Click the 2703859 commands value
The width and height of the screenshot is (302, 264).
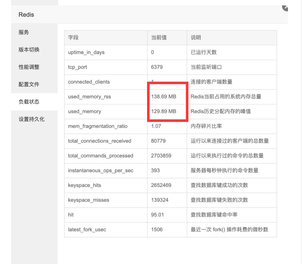click(161, 156)
